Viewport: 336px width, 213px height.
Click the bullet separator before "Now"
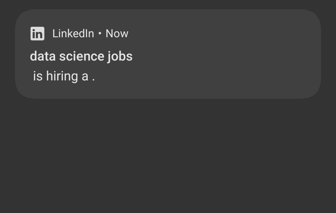click(x=100, y=33)
